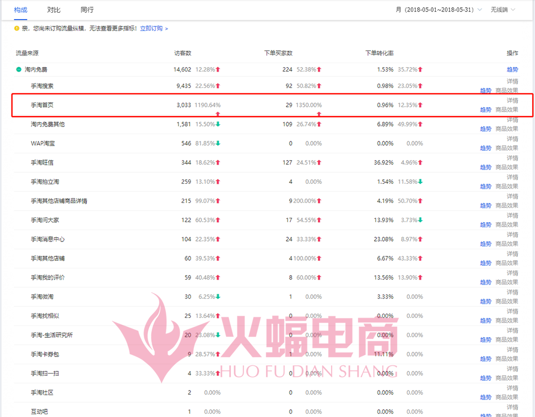
Task: Switch to the 同行 tab
Action: pyautogui.click(x=87, y=10)
